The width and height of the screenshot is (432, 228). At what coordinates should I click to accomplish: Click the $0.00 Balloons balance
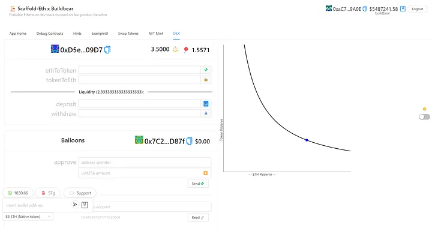202,142
